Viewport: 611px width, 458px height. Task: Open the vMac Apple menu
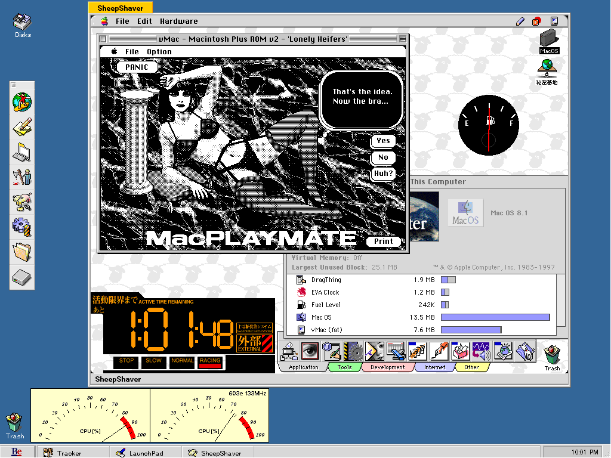coord(114,51)
